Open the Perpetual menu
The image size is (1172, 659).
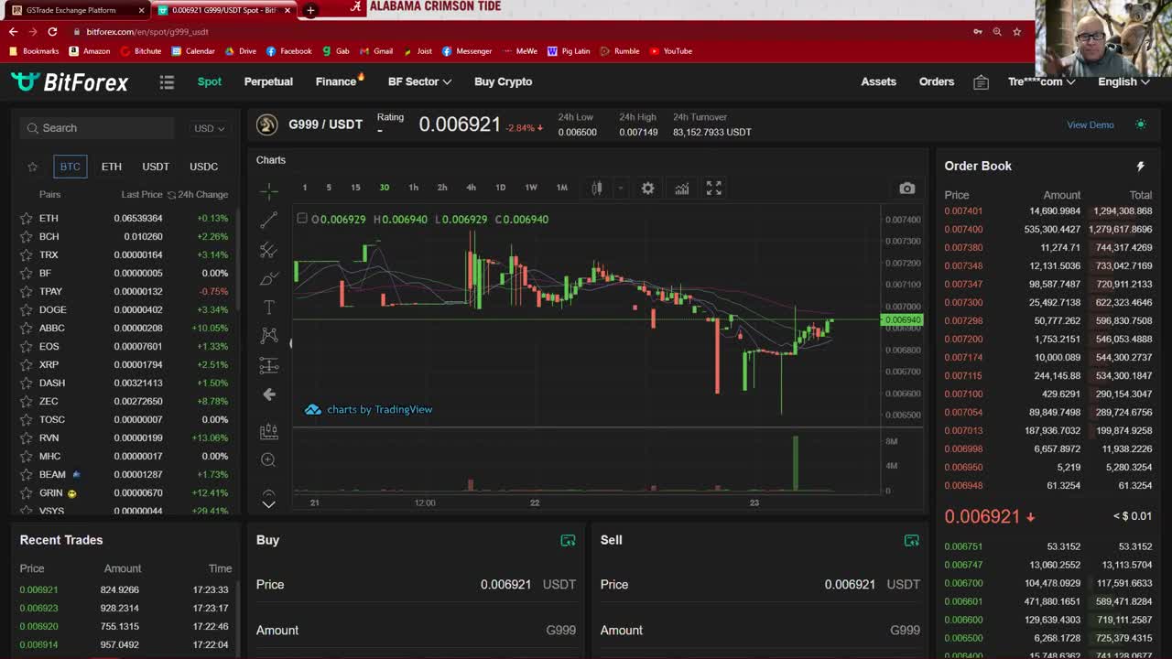tap(268, 81)
